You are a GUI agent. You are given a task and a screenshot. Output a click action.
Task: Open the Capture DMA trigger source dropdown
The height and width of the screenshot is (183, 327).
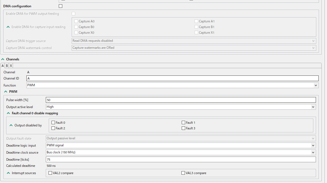tap(313, 40)
